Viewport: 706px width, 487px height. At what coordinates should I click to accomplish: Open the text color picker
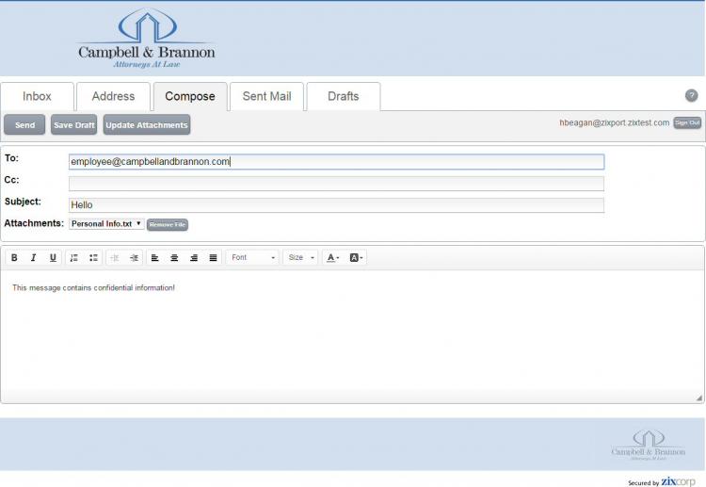point(331,257)
